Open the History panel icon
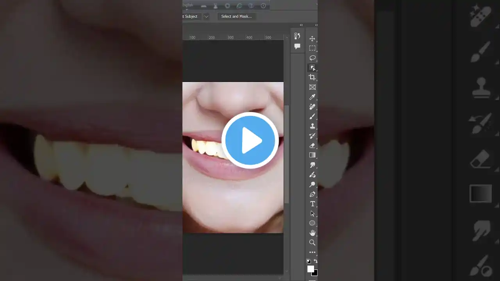 pyautogui.click(x=297, y=36)
